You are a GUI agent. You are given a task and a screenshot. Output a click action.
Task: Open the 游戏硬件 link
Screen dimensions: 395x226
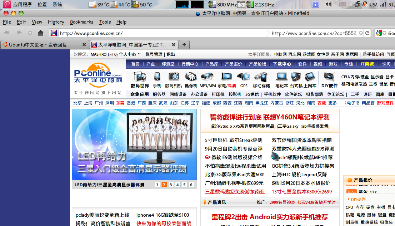coord(385,103)
